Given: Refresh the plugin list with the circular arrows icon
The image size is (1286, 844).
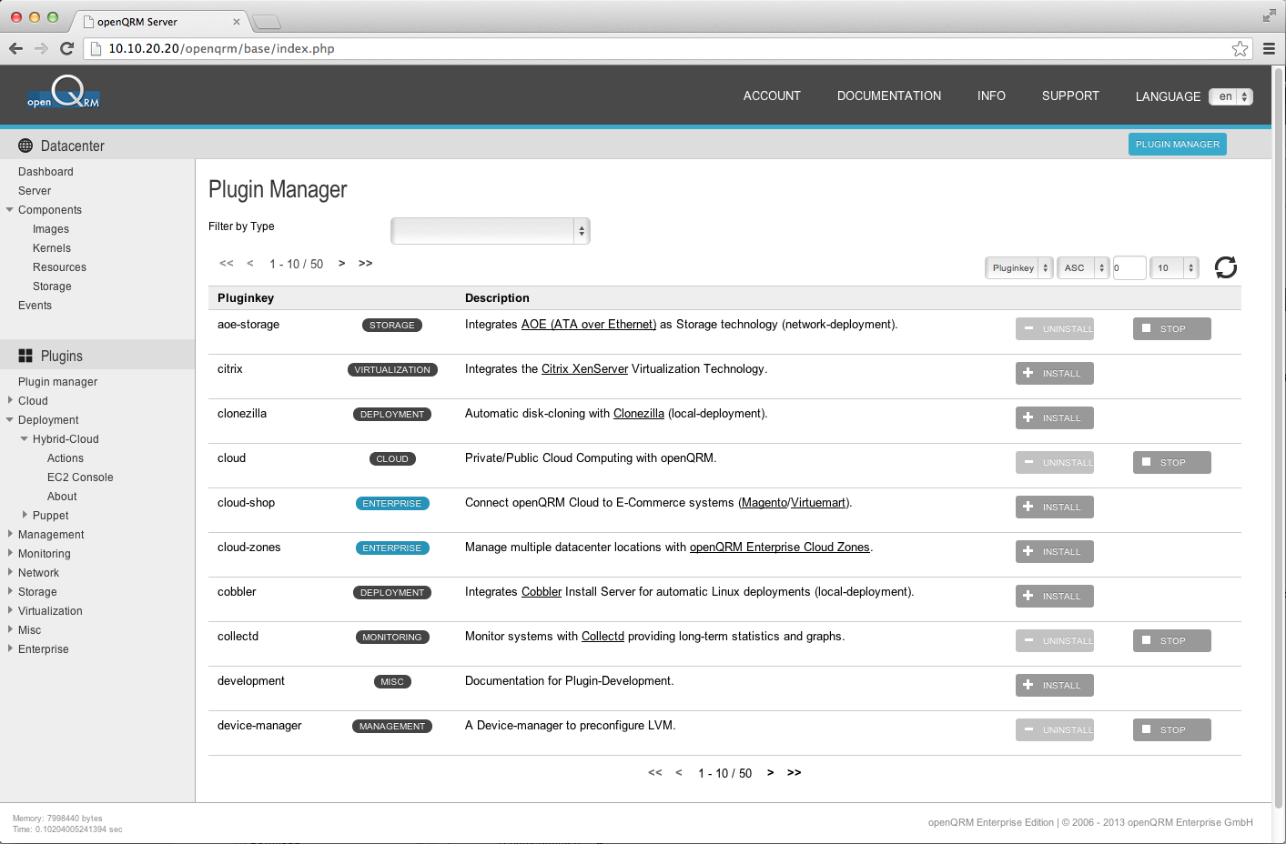Looking at the screenshot, I should coord(1225,266).
